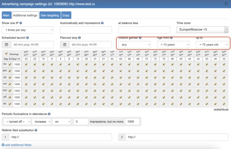Open help icon beside Age from
This screenshot has height=149, width=231.
click(171, 38)
